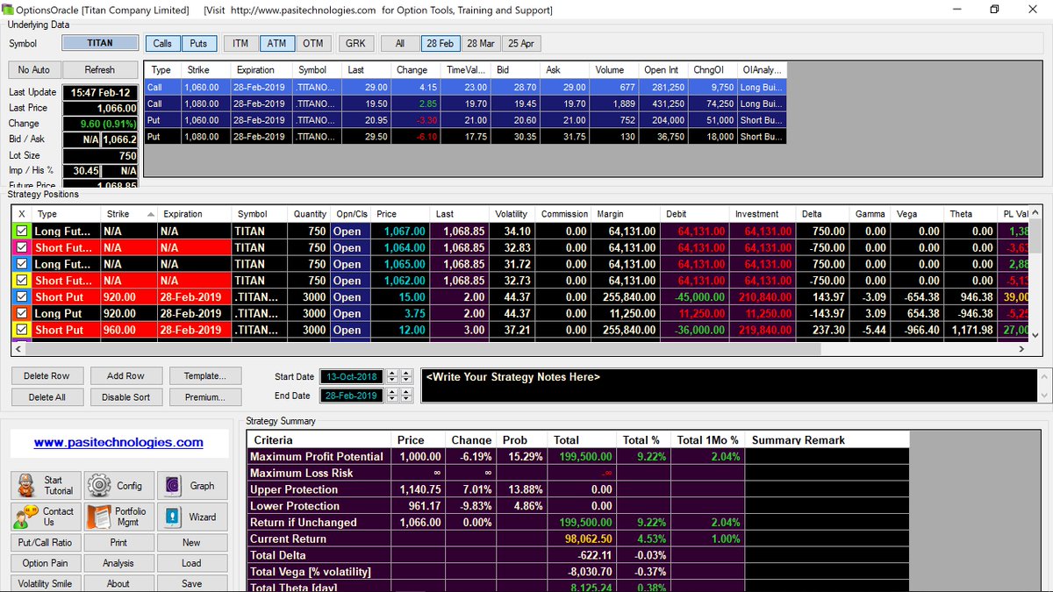Image resolution: width=1053 pixels, height=592 pixels.
Task: Uncheck the Long Put 920.00 row checkbox
Action: 22,313
